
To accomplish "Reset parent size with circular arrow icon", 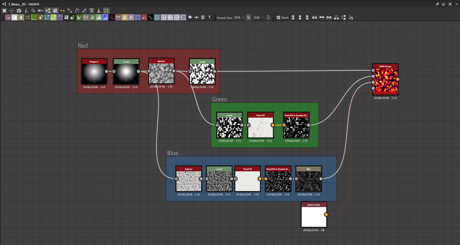I will click(269, 17).
